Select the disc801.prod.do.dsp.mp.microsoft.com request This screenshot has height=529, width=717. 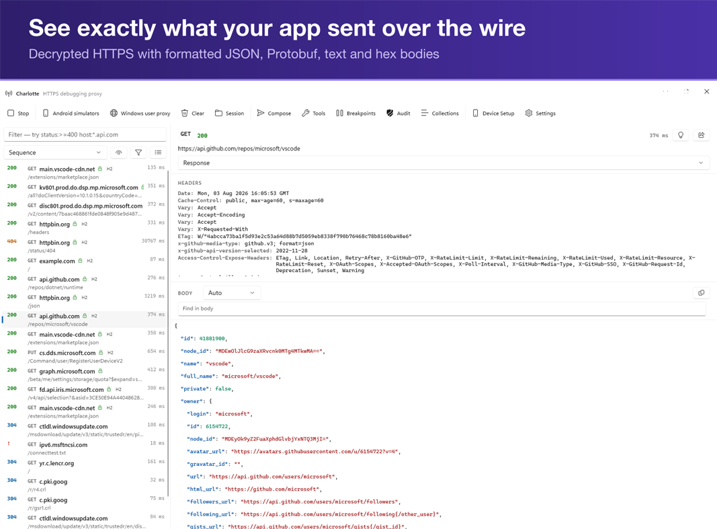point(85,209)
